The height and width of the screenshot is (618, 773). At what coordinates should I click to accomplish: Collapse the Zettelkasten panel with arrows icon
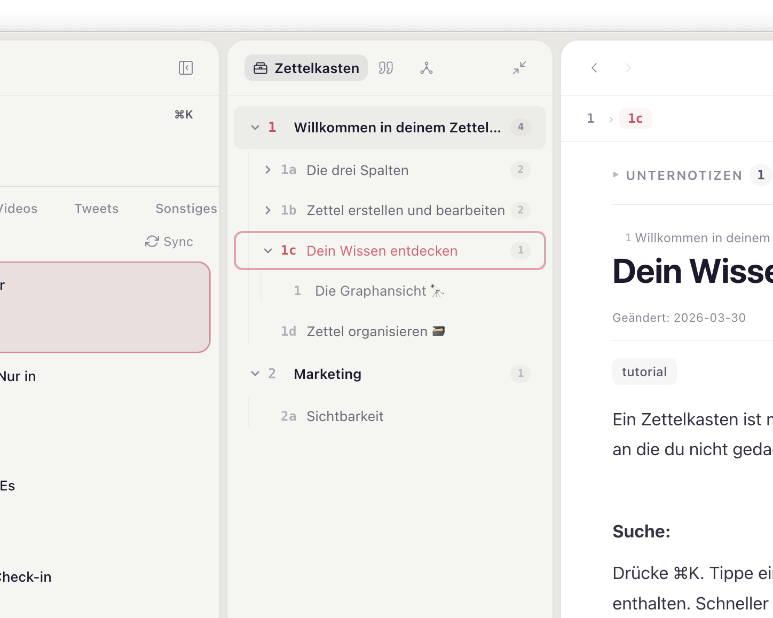(x=519, y=68)
